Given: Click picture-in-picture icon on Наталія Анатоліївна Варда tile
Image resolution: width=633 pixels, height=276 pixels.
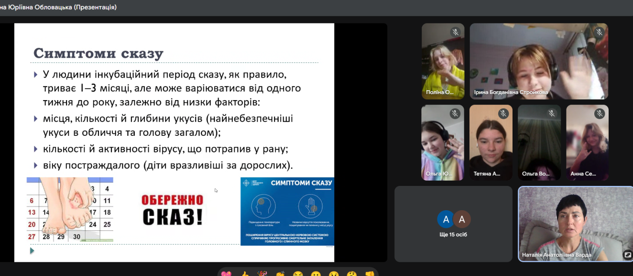Looking at the screenshot, I should tap(627, 255).
